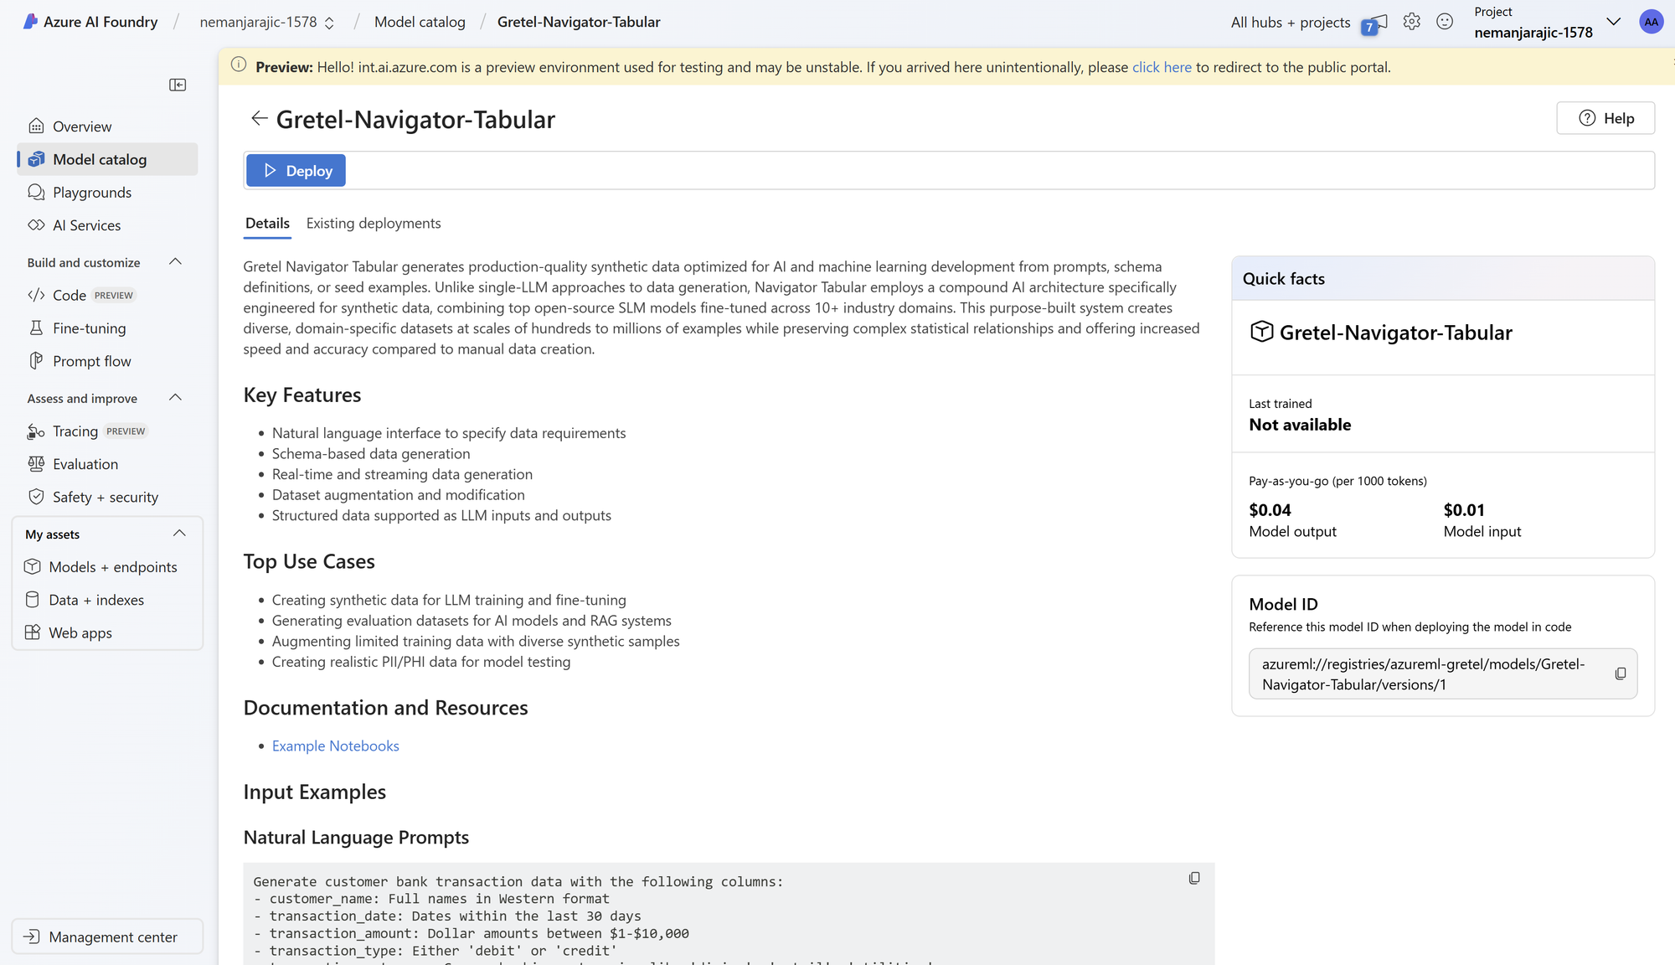Image resolution: width=1675 pixels, height=965 pixels.
Task: Click the 'Not available' last trained value
Action: (x=1300, y=425)
